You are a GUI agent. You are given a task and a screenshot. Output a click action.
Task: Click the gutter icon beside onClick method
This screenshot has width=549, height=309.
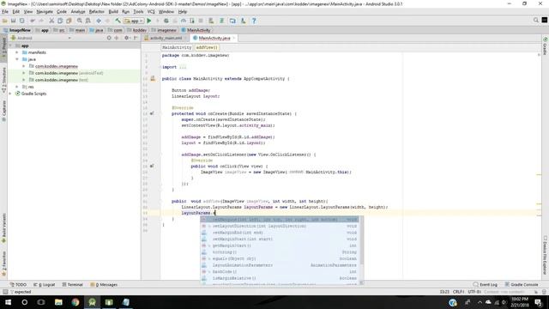tap(152, 166)
